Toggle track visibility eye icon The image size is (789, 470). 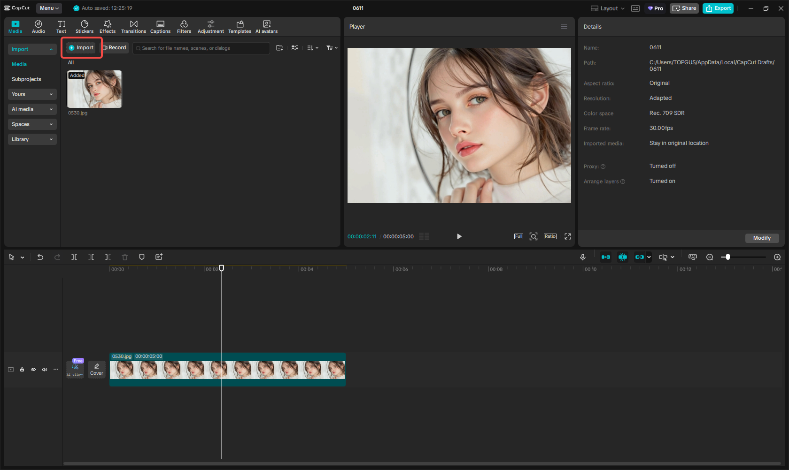tap(33, 370)
